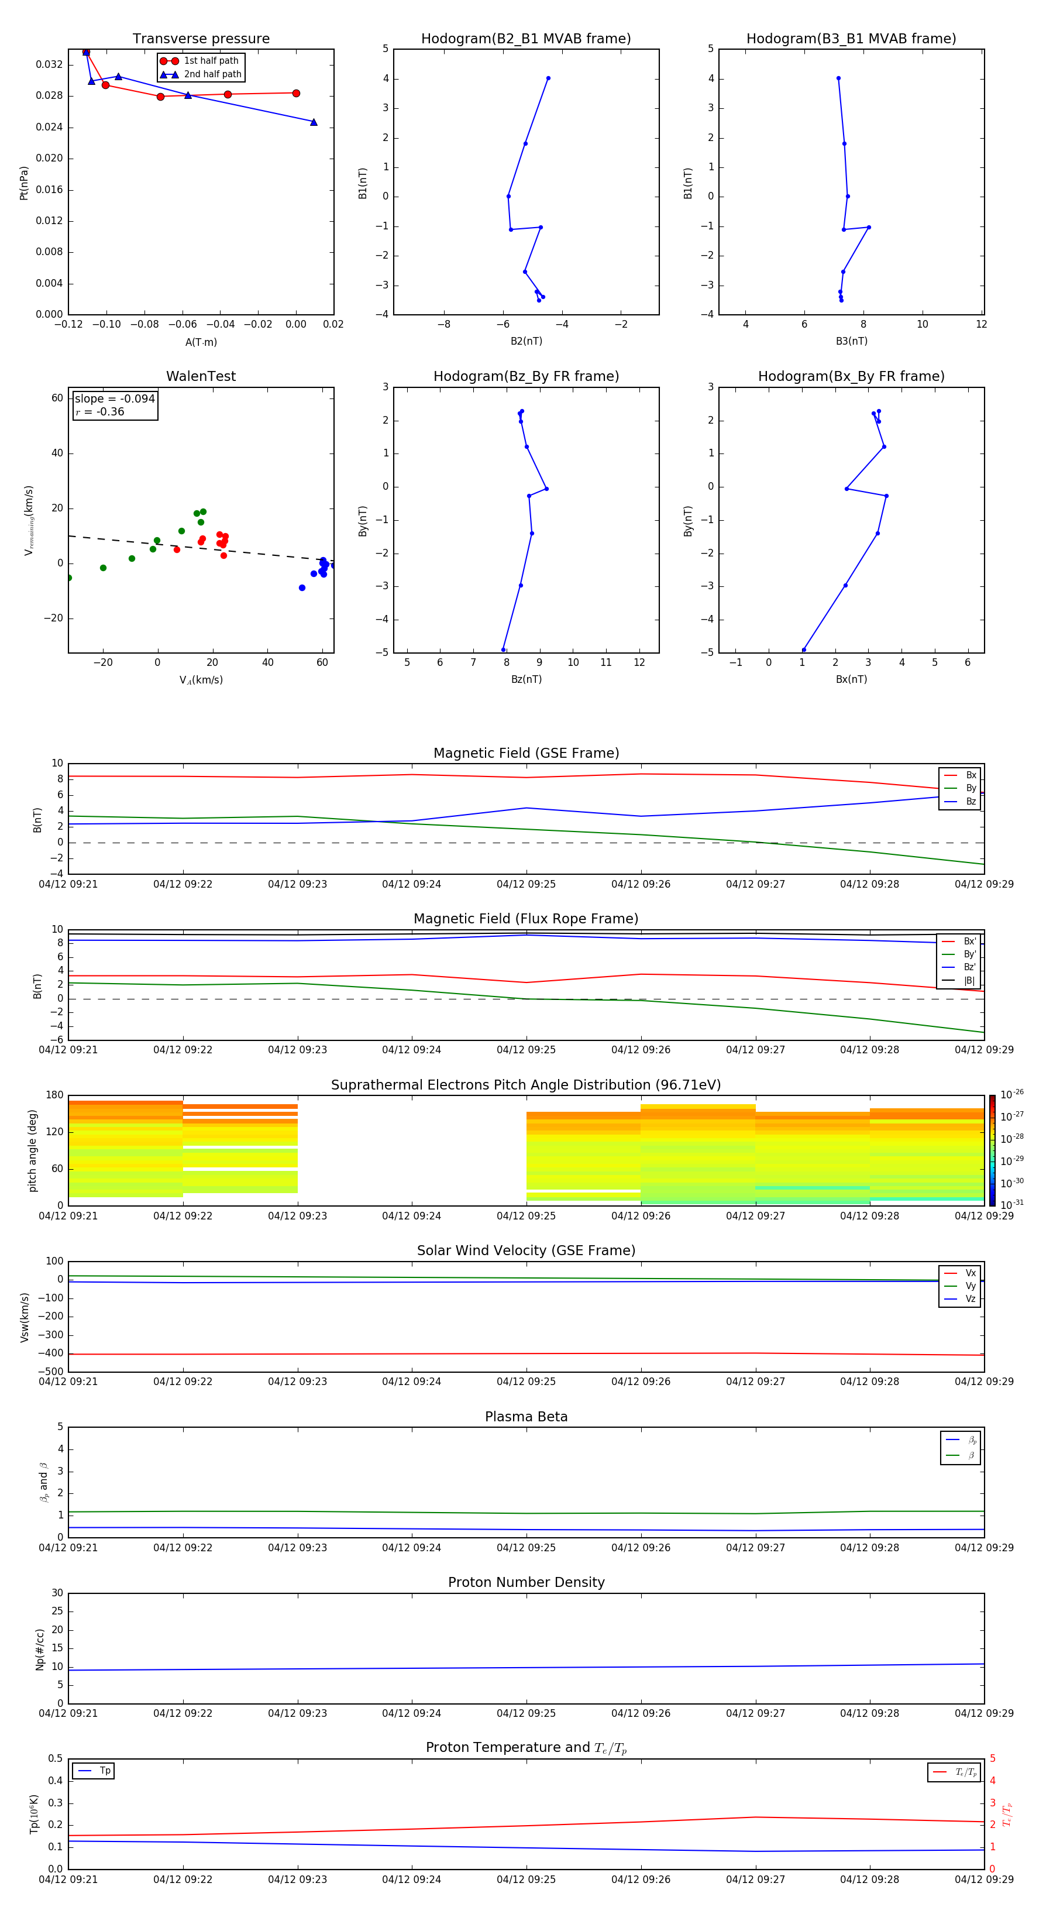Click the pitch angle distribution colorbar
This screenshot has width=1053, height=1931.
[992, 1150]
